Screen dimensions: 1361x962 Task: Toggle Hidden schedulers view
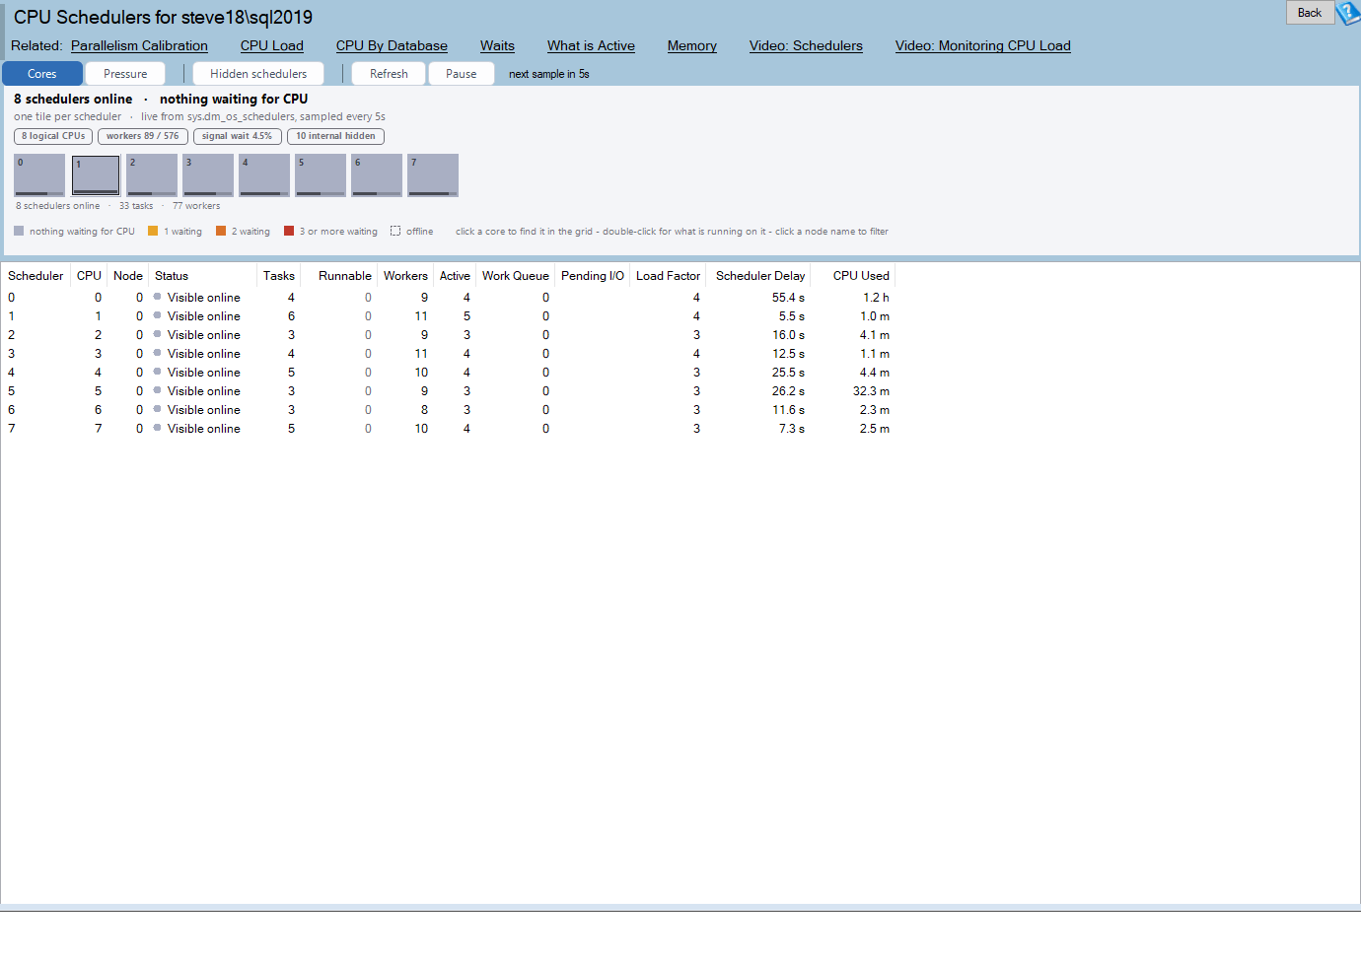tap(258, 74)
